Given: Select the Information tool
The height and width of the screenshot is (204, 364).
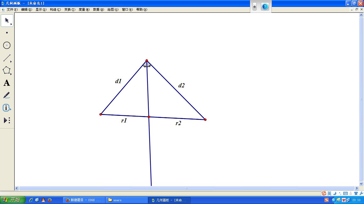Looking at the screenshot, I should tap(7, 108).
